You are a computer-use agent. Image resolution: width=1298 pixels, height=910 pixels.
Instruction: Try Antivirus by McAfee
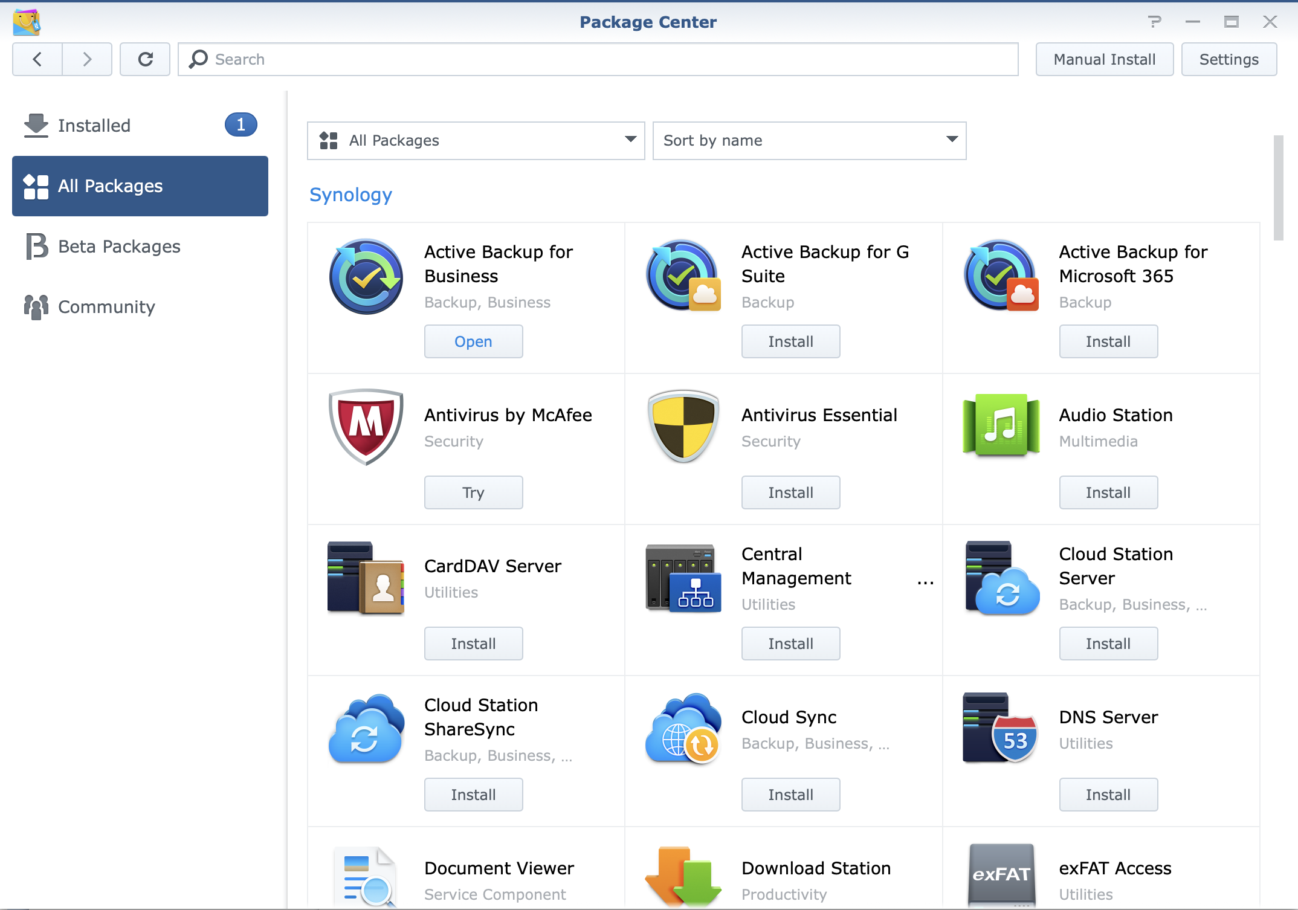point(474,492)
